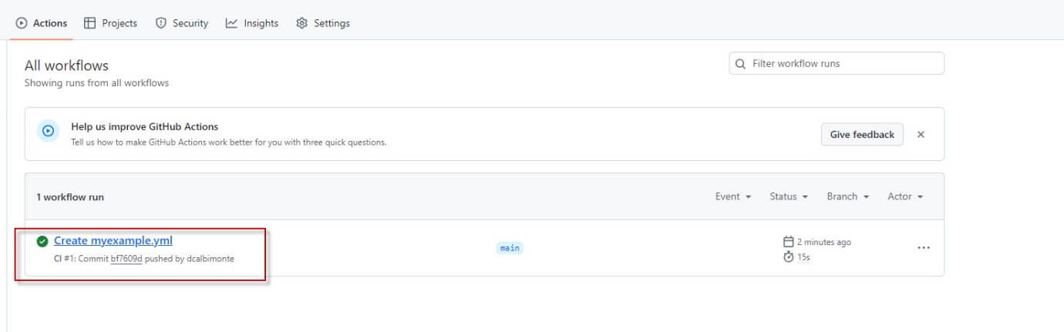Click the magnifier icon in filter box
Image resolution: width=1064 pixels, height=332 pixels.
pos(741,64)
